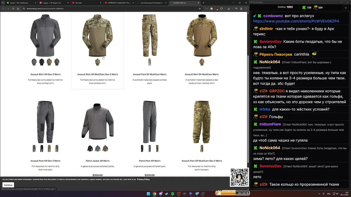Open Discord from the taskbar
The width and height of the screenshot is (351, 197).
160,194
